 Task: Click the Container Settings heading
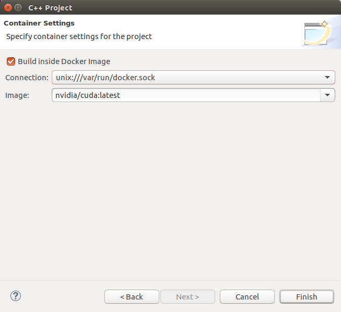click(39, 23)
